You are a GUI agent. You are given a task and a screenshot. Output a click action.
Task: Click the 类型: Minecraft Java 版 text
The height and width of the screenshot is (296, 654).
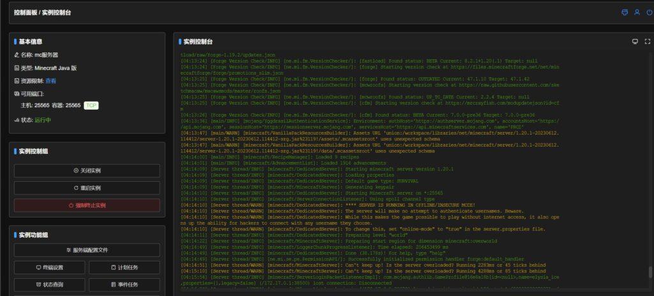[49, 68]
